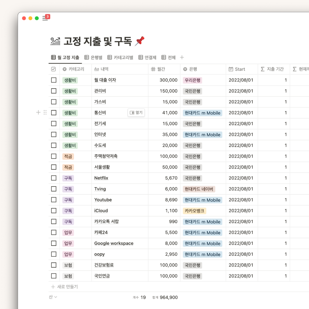Check the 통신비 row checkbox

tap(54, 113)
